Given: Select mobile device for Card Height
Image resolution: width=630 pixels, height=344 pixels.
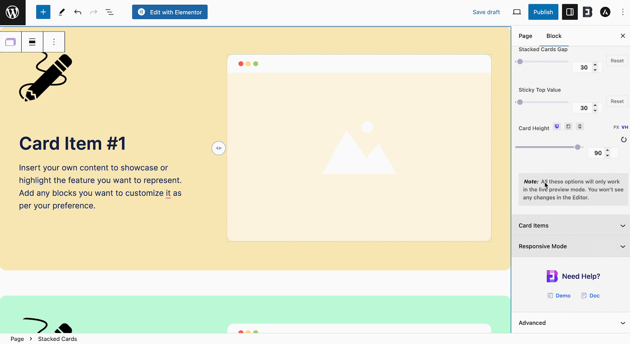Looking at the screenshot, I should point(580,127).
